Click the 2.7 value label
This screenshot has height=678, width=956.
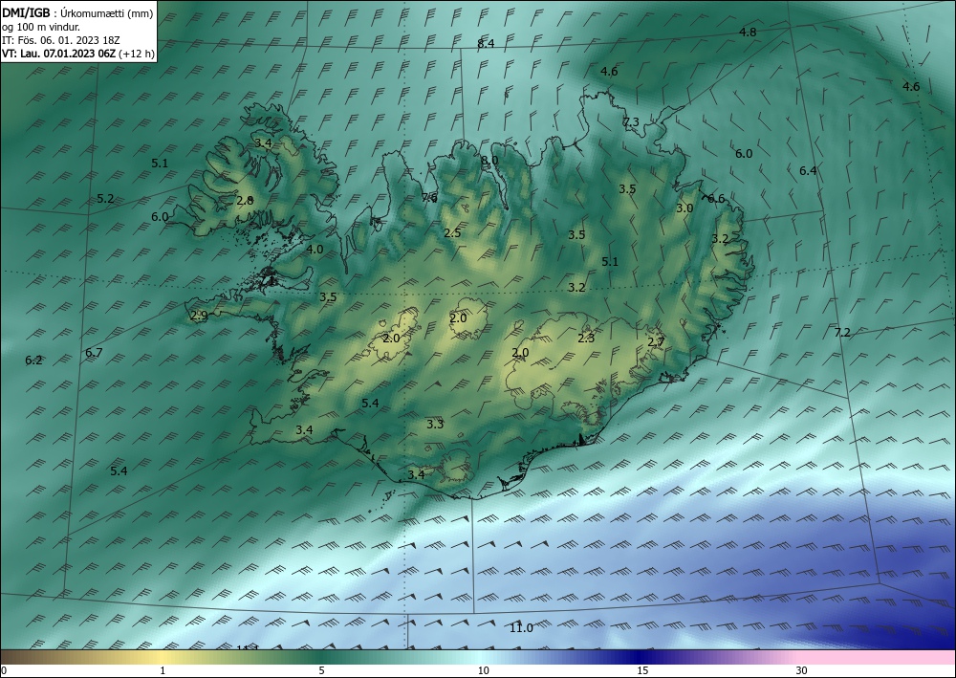tap(656, 342)
